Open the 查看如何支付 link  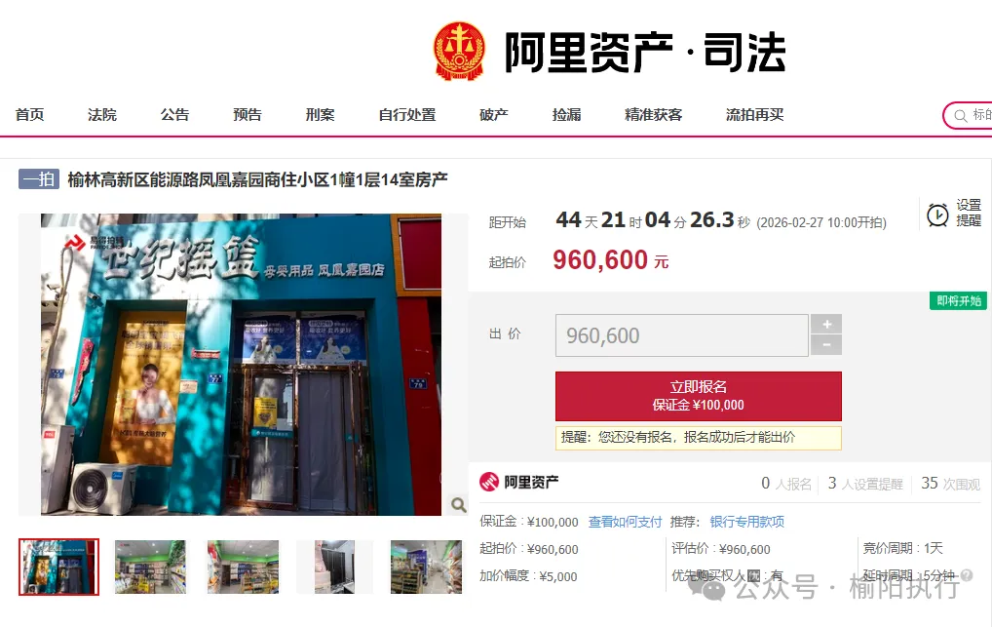click(625, 522)
